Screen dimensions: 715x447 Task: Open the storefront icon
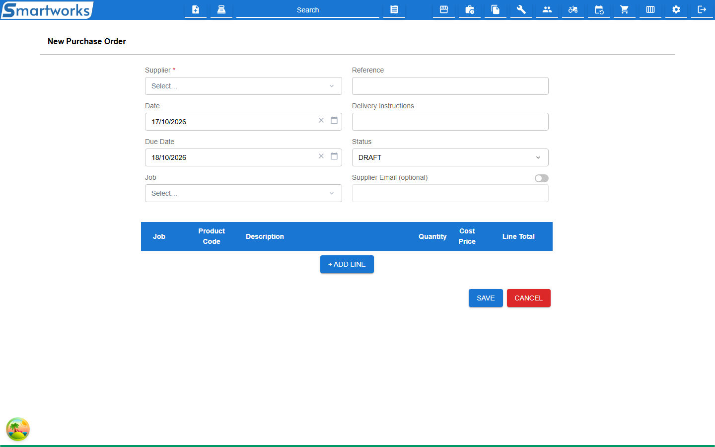tap(444, 9)
